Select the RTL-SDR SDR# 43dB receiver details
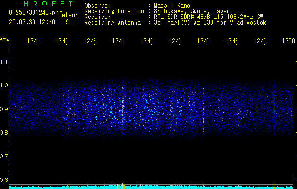This screenshot has width=297, height=189. coord(208,17)
